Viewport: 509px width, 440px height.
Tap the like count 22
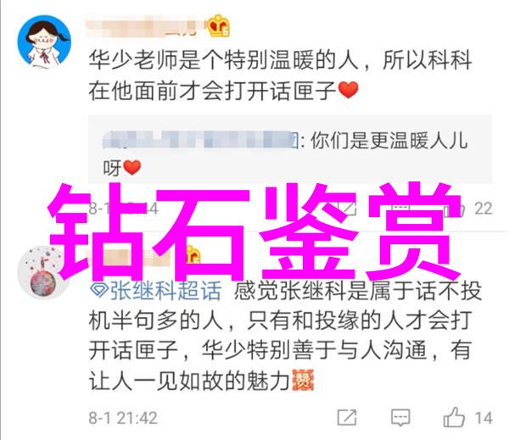[x=484, y=209]
